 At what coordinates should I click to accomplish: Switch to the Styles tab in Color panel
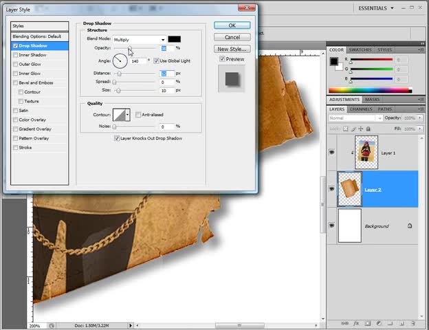384,49
